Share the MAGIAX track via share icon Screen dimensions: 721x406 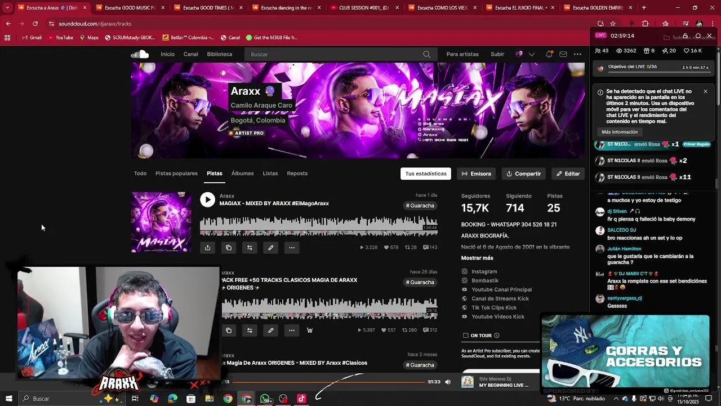[207, 248]
